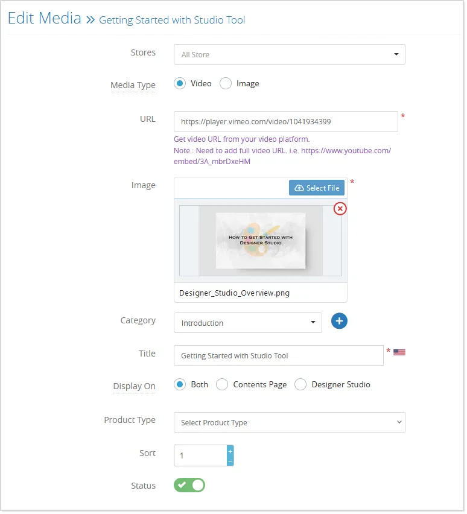Click the Designer_Studio_Overview.png file name
This screenshot has width=467, height=514.
point(235,294)
